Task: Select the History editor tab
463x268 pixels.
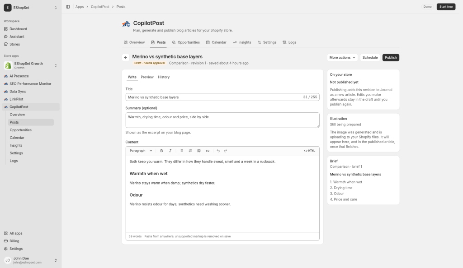Action: point(164,77)
